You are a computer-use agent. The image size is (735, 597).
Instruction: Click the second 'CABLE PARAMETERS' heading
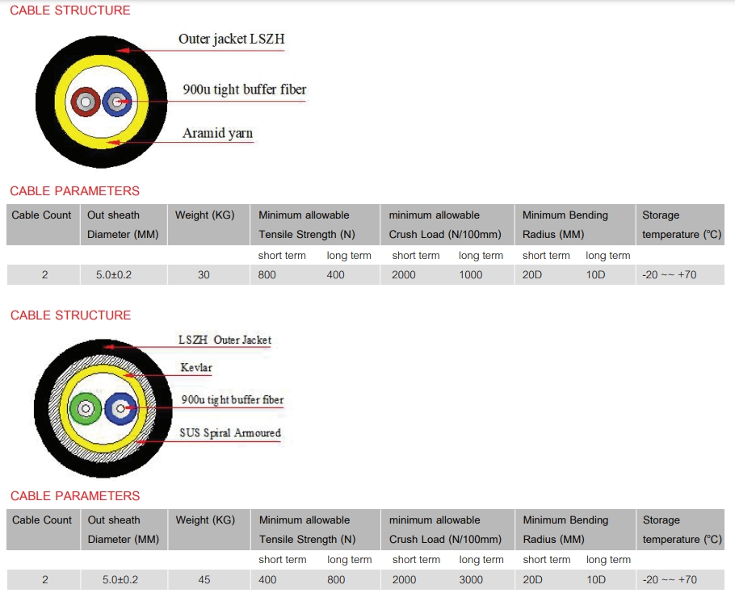[75, 496]
